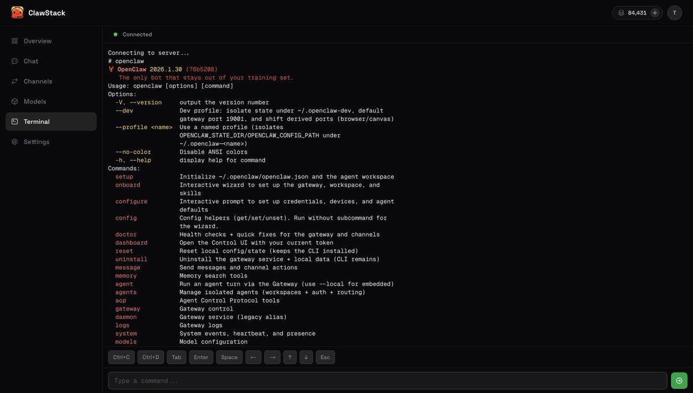The width and height of the screenshot is (693, 393).
Task: Click the 'agents' command text
Action: (126, 292)
